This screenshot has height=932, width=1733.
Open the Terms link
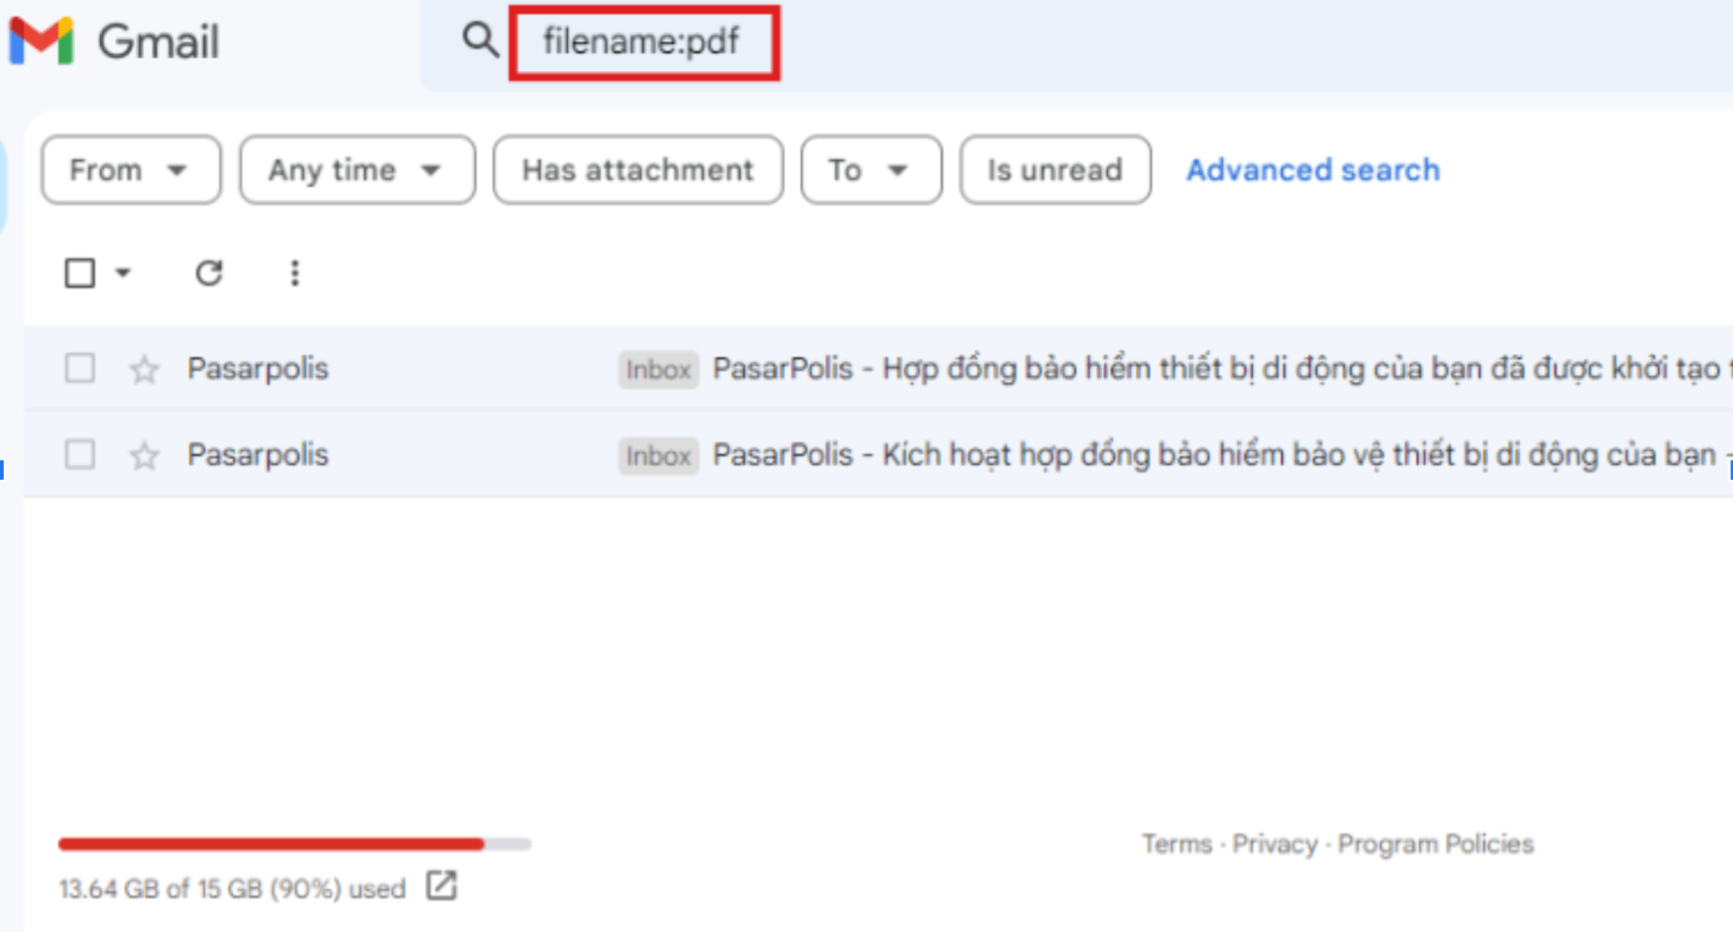pos(1176,844)
